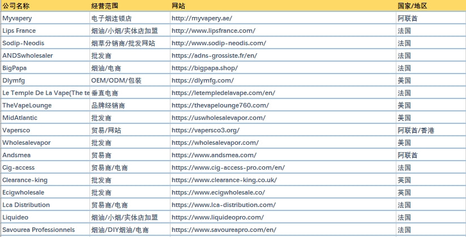Select the ANDSwholesaler company name cell
The image size is (466, 237).
[x=27, y=55]
